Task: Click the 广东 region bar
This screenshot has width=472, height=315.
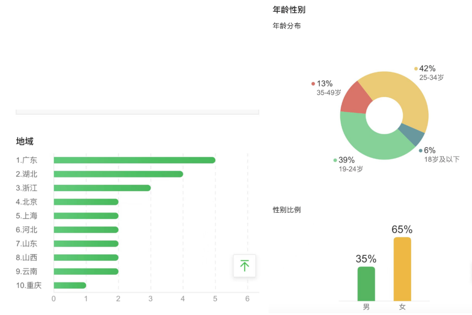Action: pyautogui.click(x=134, y=160)
